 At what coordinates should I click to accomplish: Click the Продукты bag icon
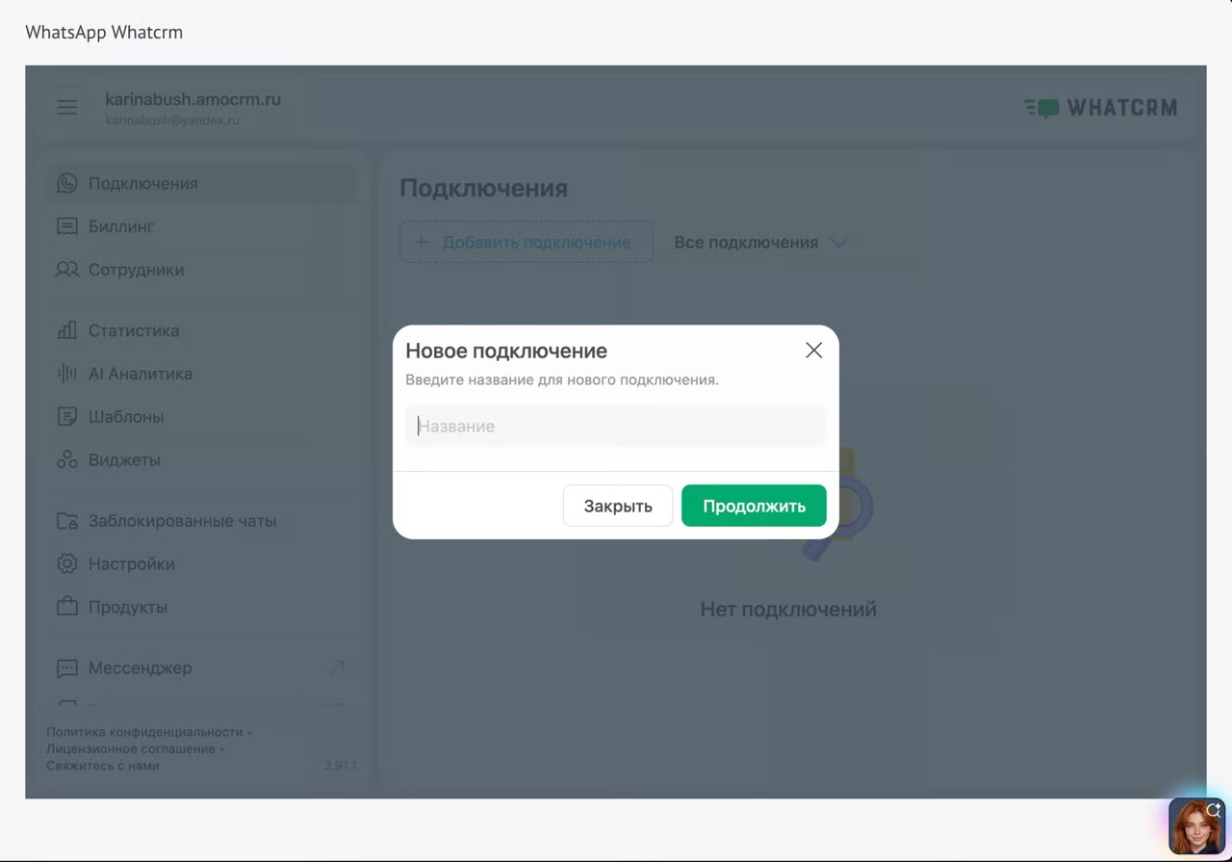coord(66,607)
